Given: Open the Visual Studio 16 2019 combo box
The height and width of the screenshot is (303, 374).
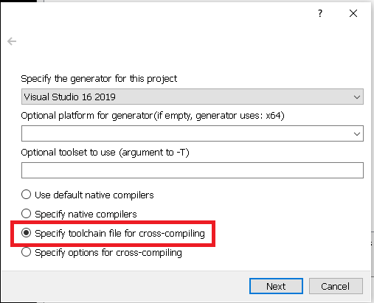Looking at the screenshot, I should tap(193, 97).
